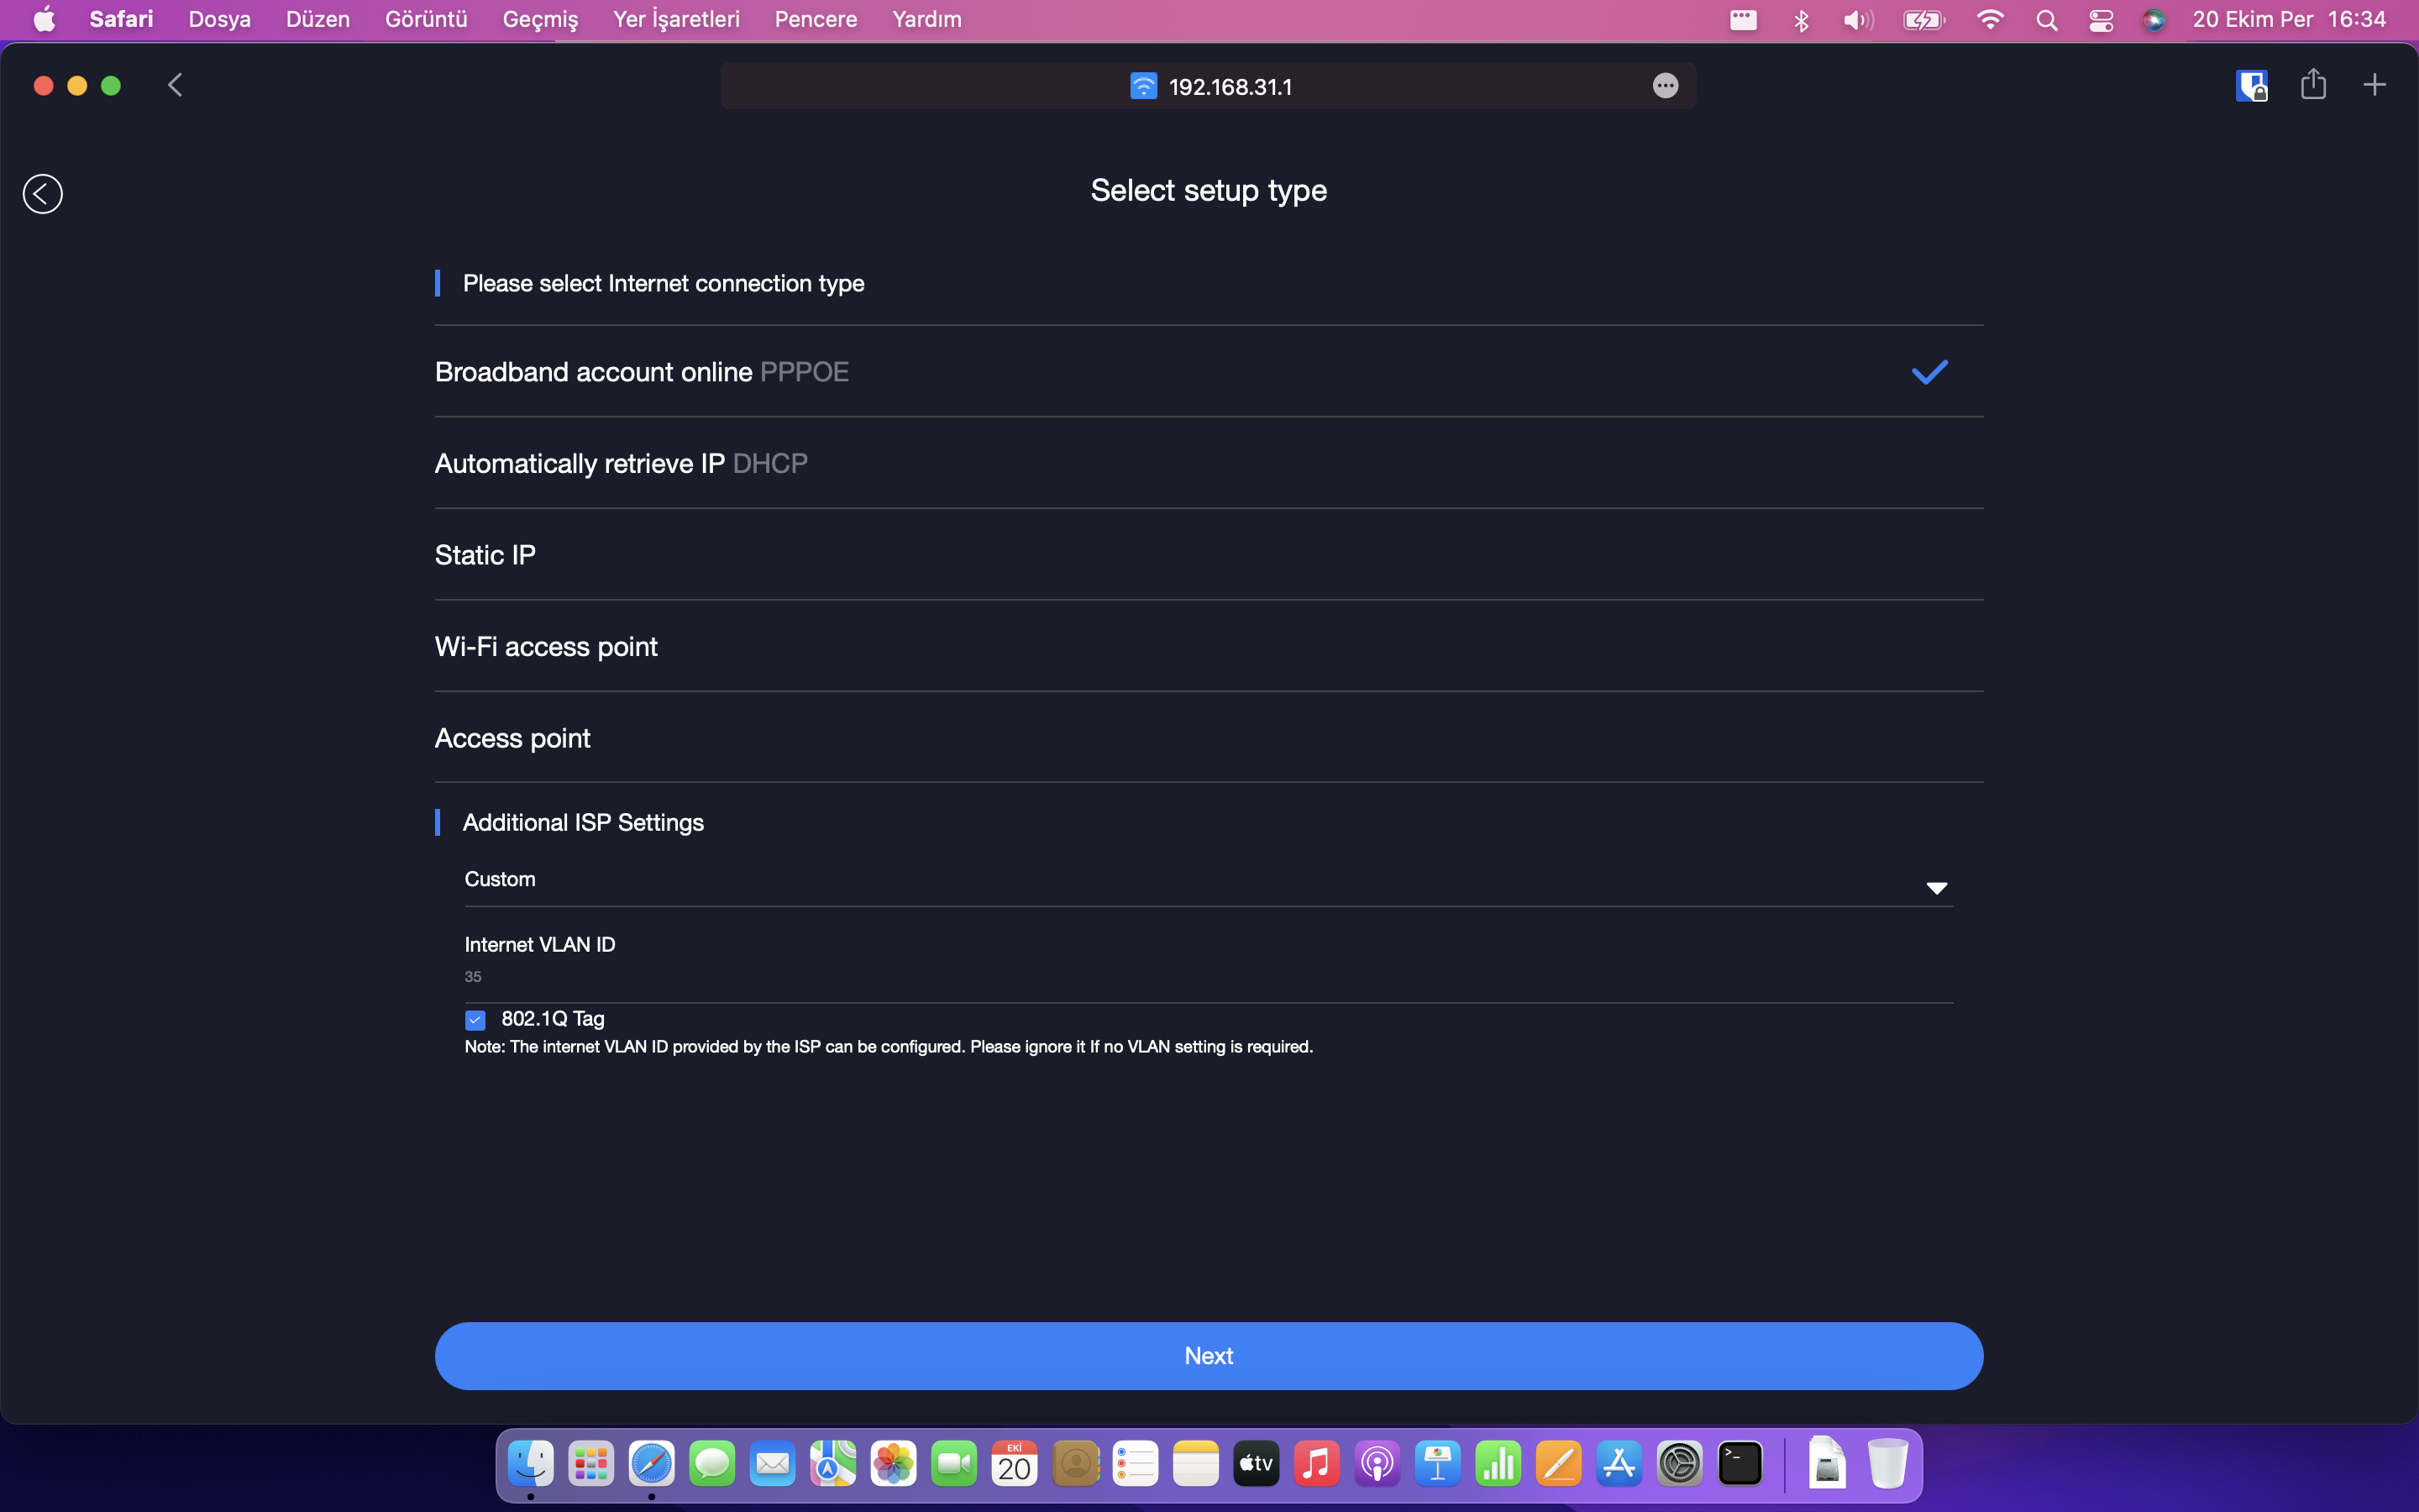2419x1512 pixels.
Task: Open the Pencere menu
Action: tap(816, 19)
